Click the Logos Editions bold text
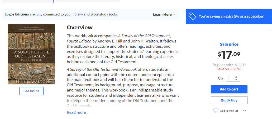The height and width of the screenshot is (119, 272). 17,14
